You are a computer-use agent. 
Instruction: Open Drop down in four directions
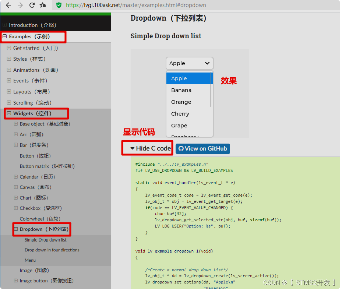click(x=52, y=250)
